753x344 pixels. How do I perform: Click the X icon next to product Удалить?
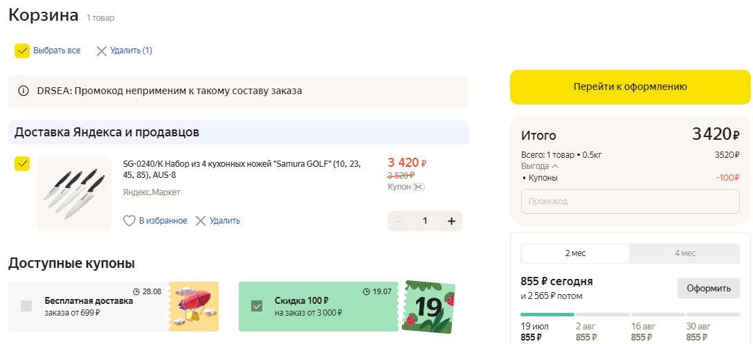coord(201,221)
